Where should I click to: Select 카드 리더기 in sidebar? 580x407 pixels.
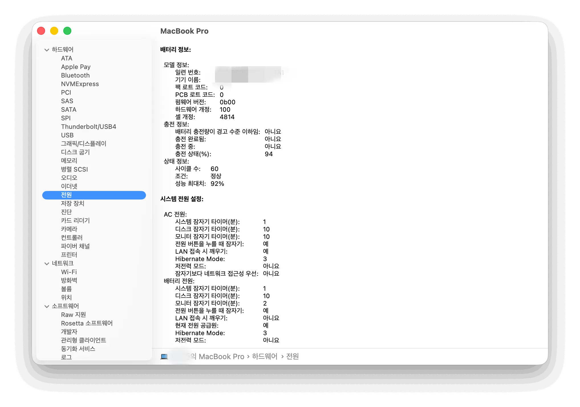click(x=75, y=221)
